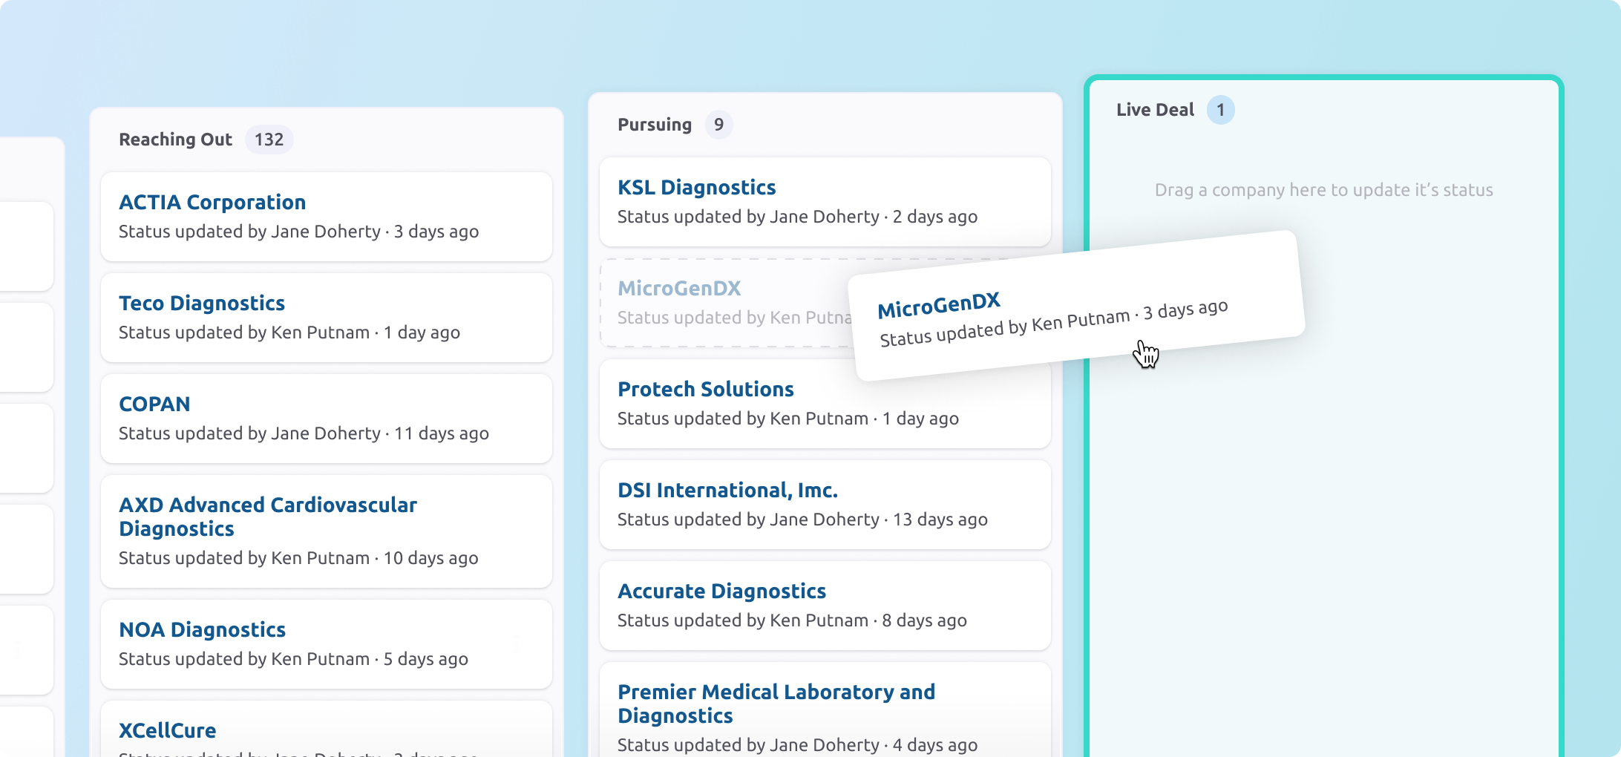Viewport: 1621px width, 757px height.
Task: Click COPAN status text '11 days ago'
Action: tap(442, 433)
